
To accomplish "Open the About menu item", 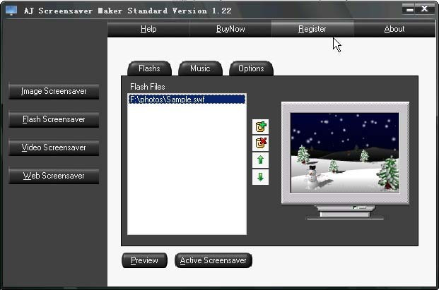I will pos(394,29).
